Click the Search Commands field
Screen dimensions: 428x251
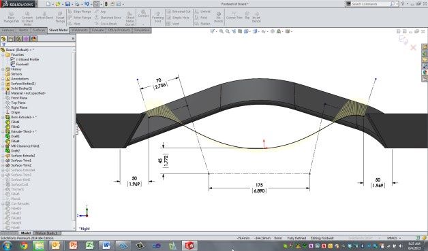(370, 4)
